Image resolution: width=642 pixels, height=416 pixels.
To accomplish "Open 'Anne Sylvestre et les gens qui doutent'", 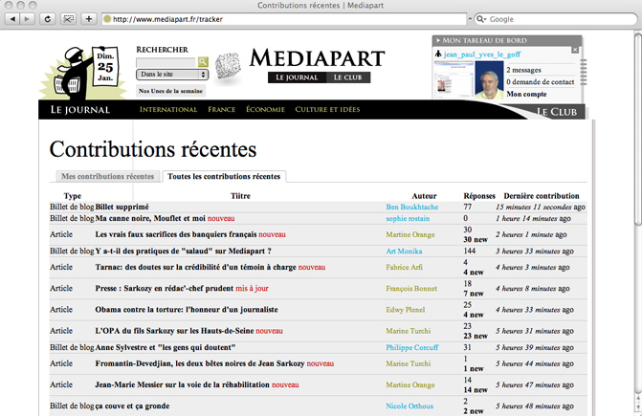I will point(166,348).
